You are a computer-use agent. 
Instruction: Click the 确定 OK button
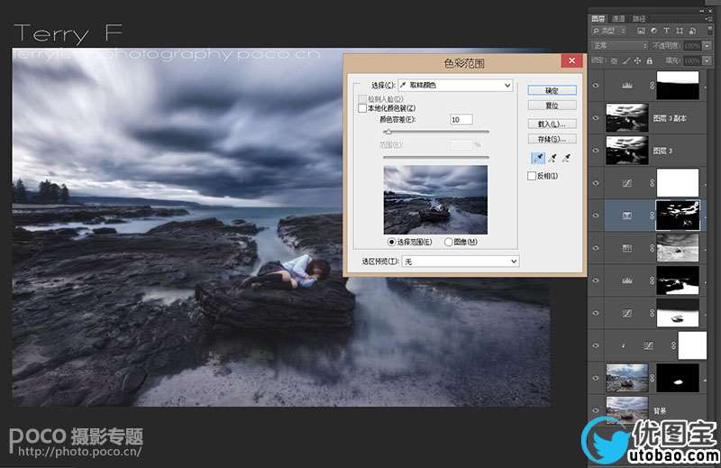coord(552,90)
